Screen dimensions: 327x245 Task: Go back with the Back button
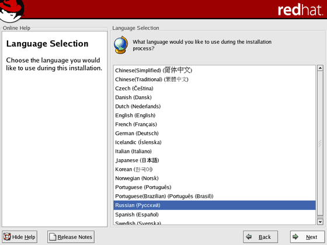click(x=260, y=237)
